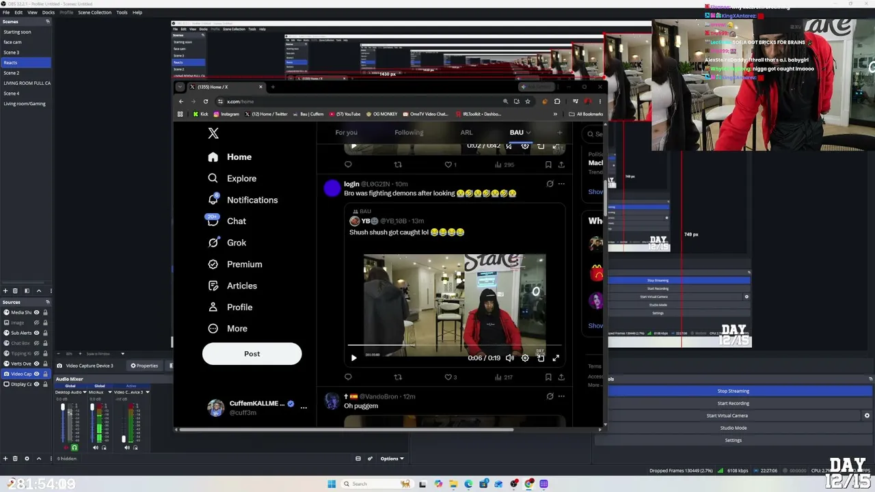Click Start Recording in Controls
This screenshot has width=875, height=492.
pyautogui.click(x=733, y=403)
